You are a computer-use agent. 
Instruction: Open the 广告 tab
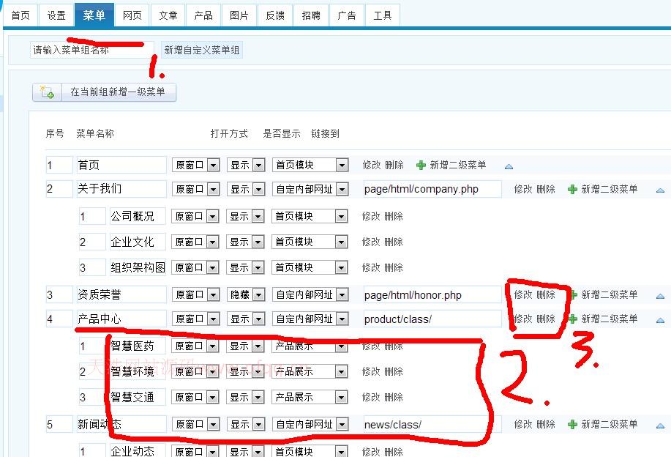tap(347, 15)
